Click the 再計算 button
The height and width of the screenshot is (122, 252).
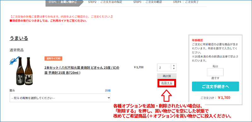(x=167, y=76)
